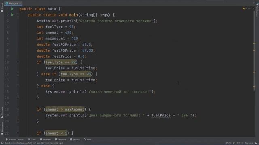
Task: Collapse the else block fold at line 14
Action: point(18,86)
